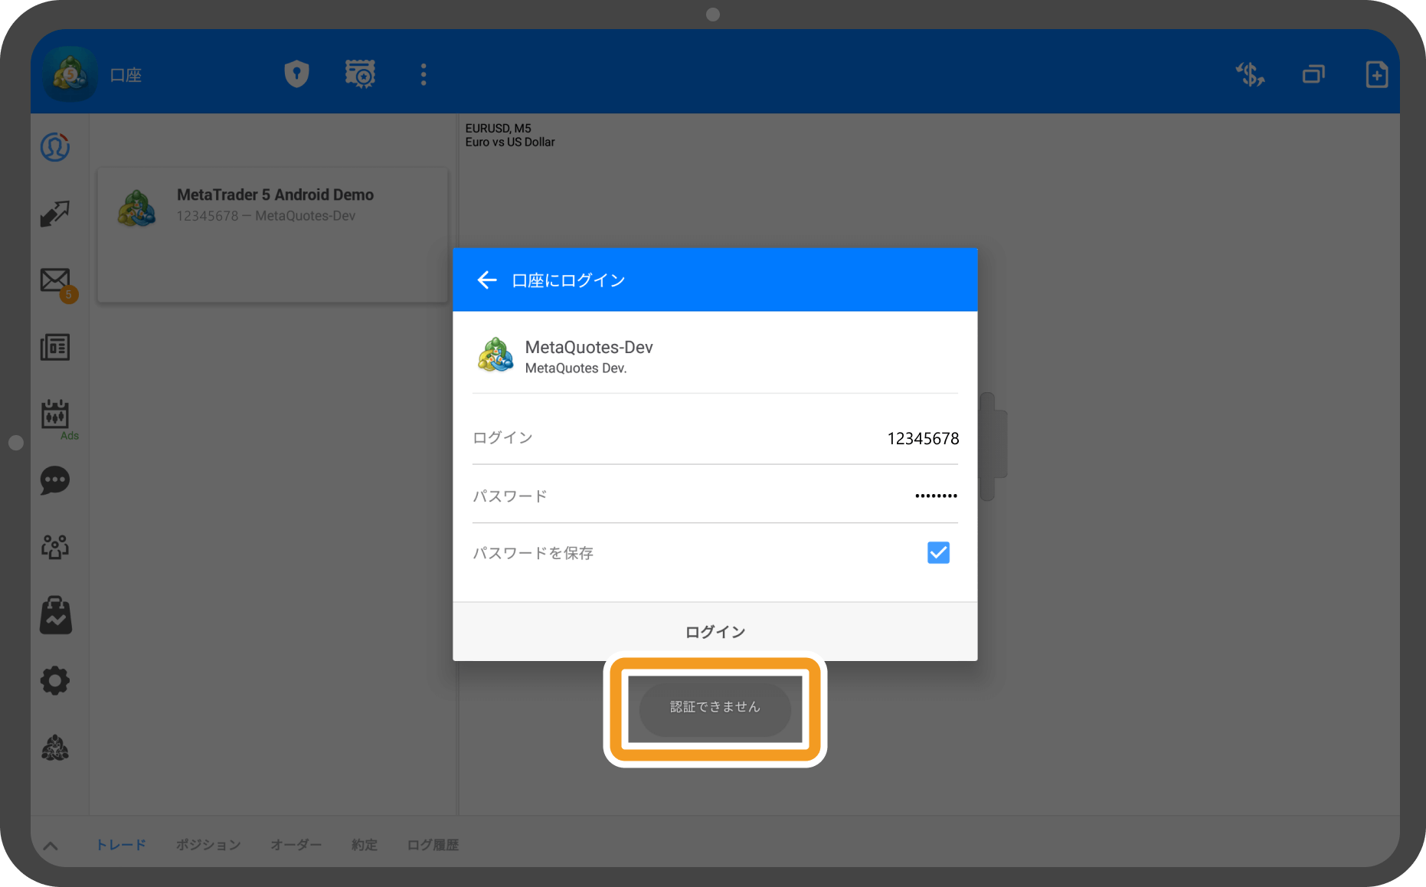Open the mailbox with 5 unread messages

[57, 282]
